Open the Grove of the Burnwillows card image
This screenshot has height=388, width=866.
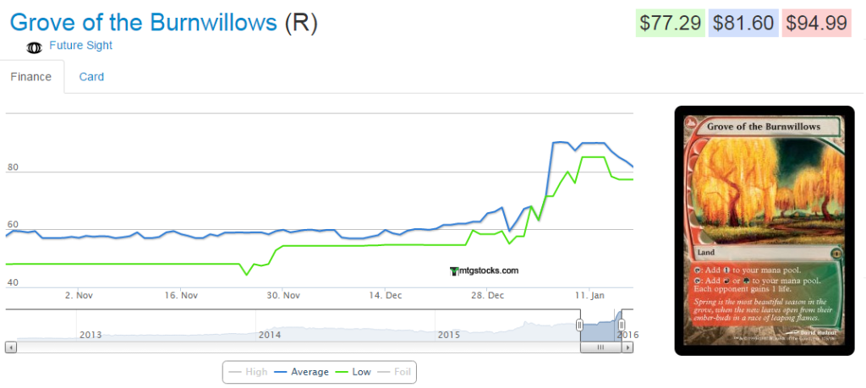[765, 231]
